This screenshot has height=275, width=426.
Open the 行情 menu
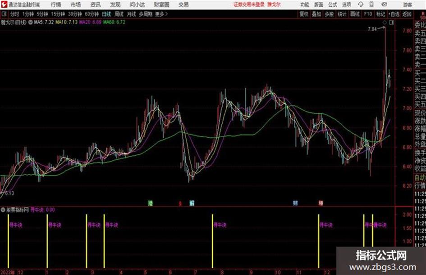[56, 5]
